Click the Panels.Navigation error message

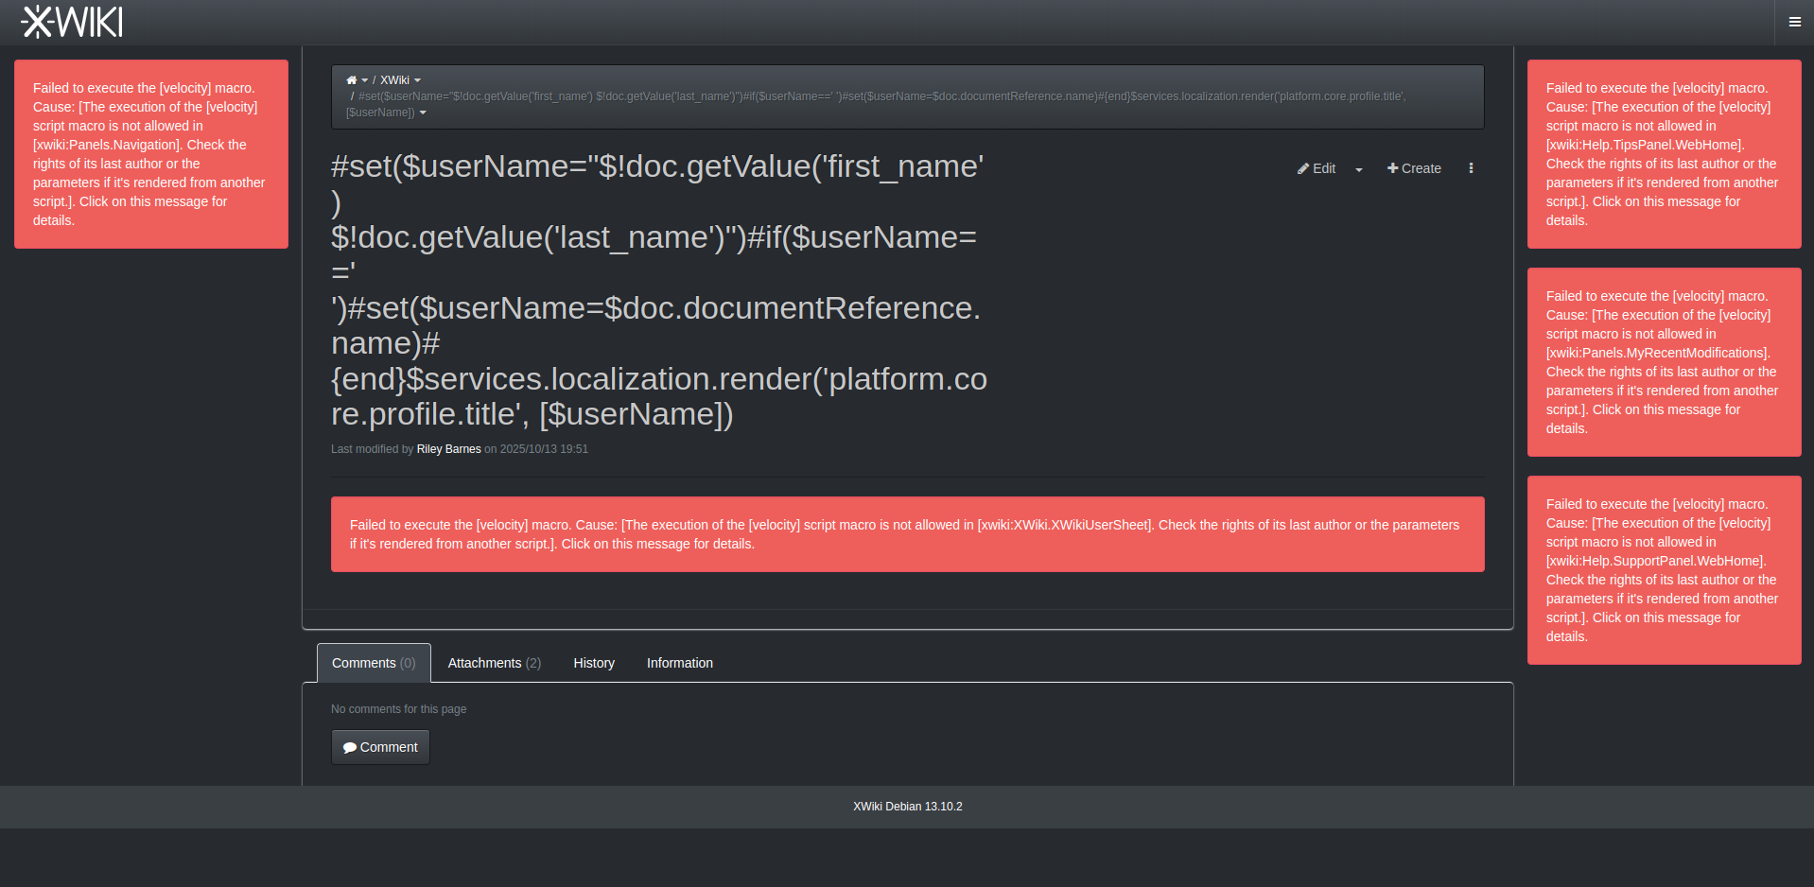click(151, 154)
